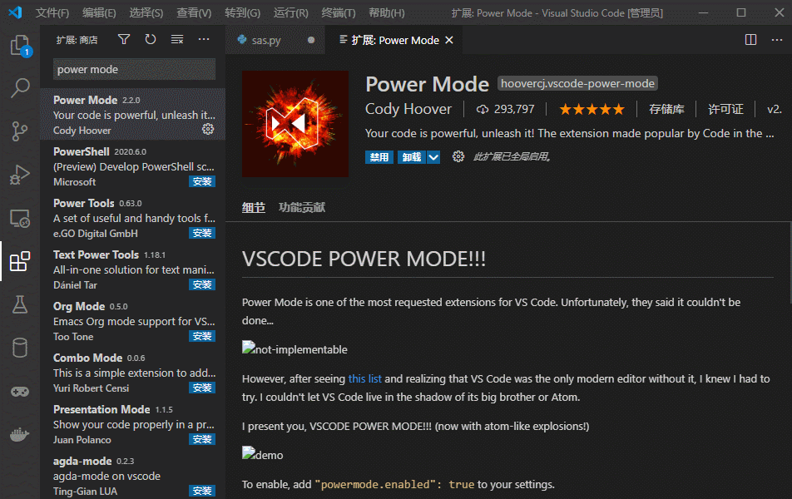Open the 转到(G) menu
The width and height of the screenshot is (792, 499).
(242, 12)
